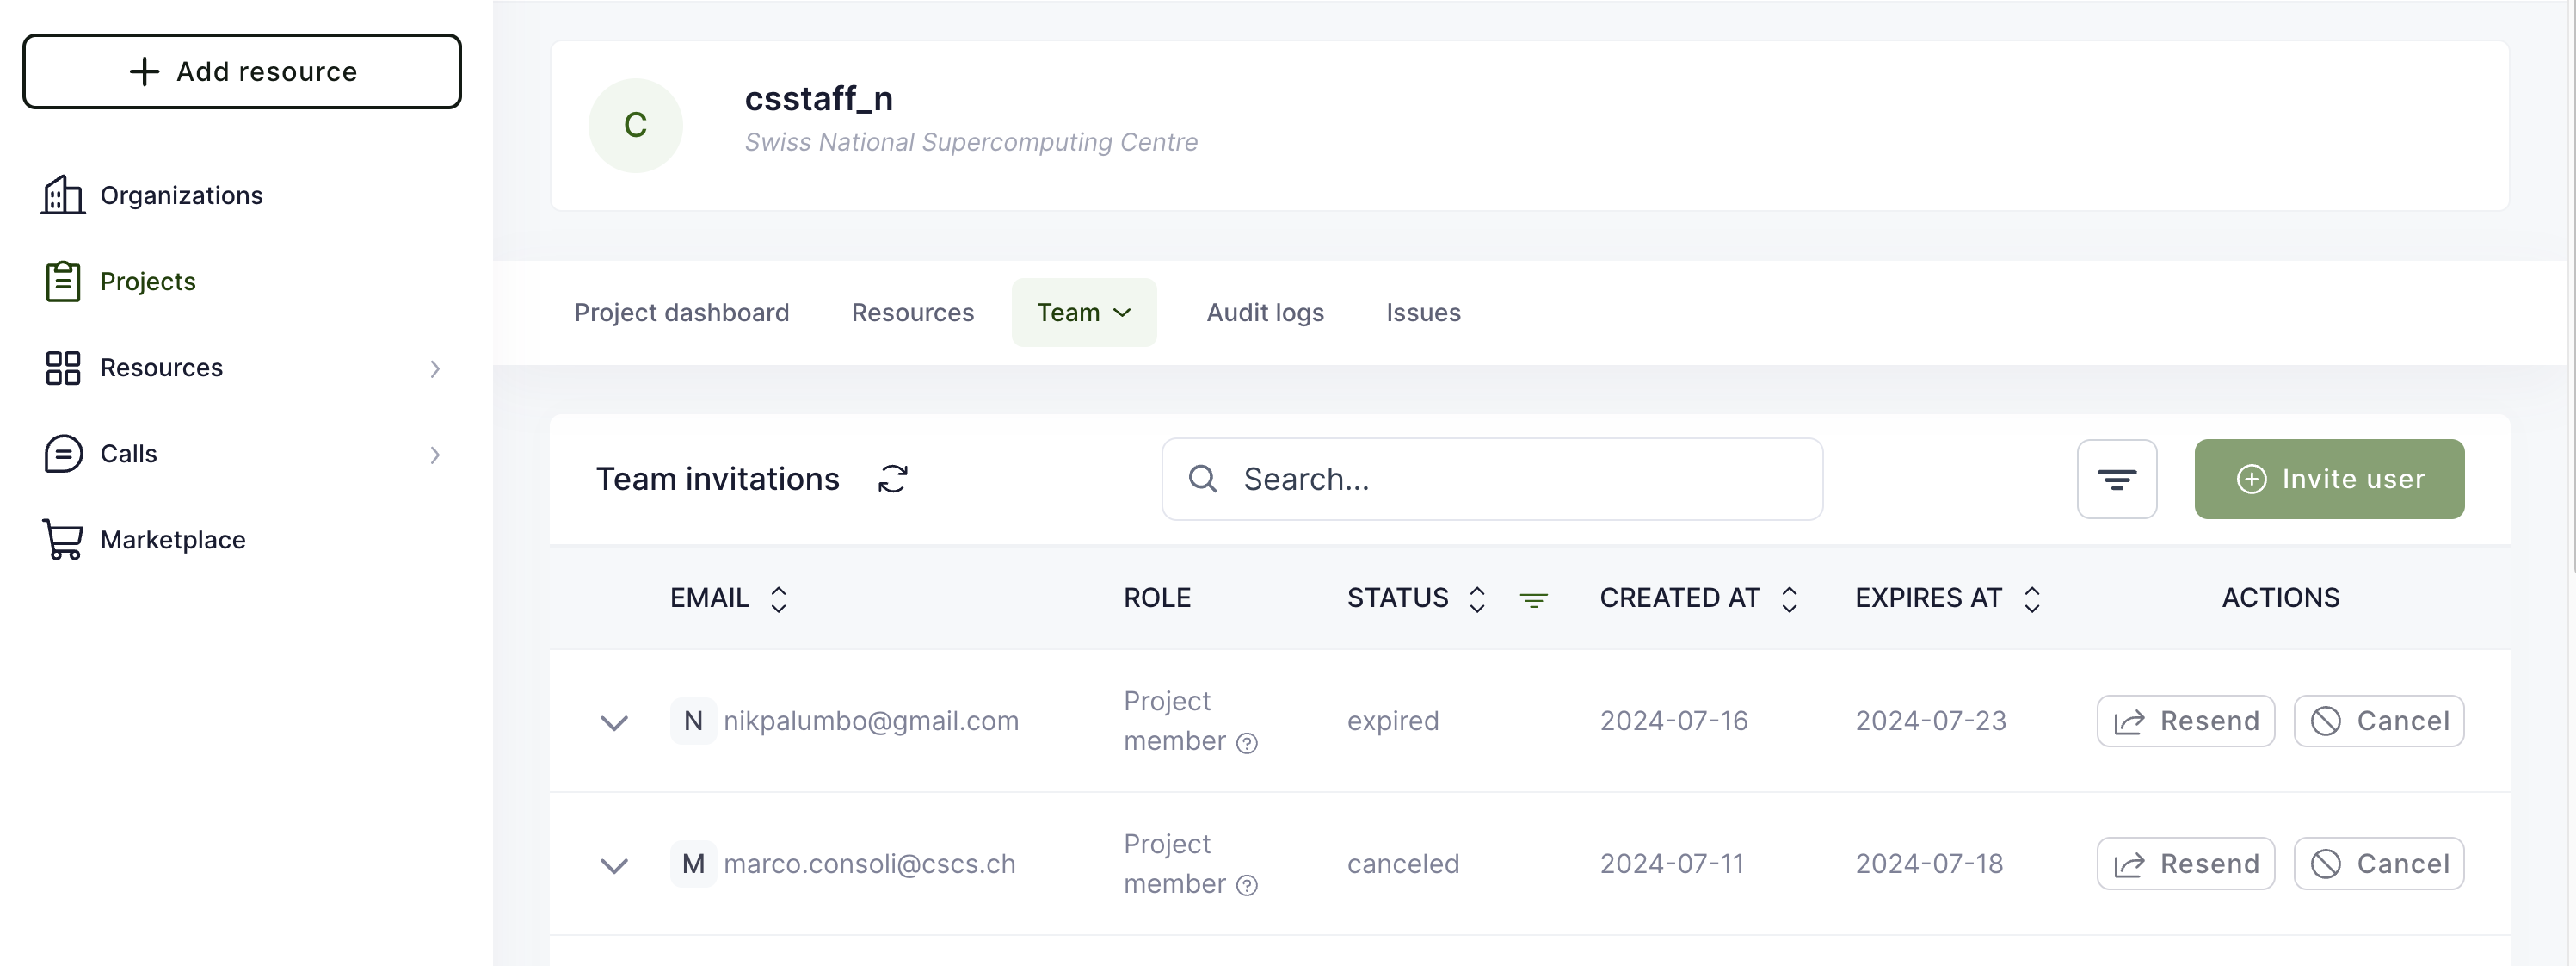Click the search magnifier icon

coord(1203,479)
